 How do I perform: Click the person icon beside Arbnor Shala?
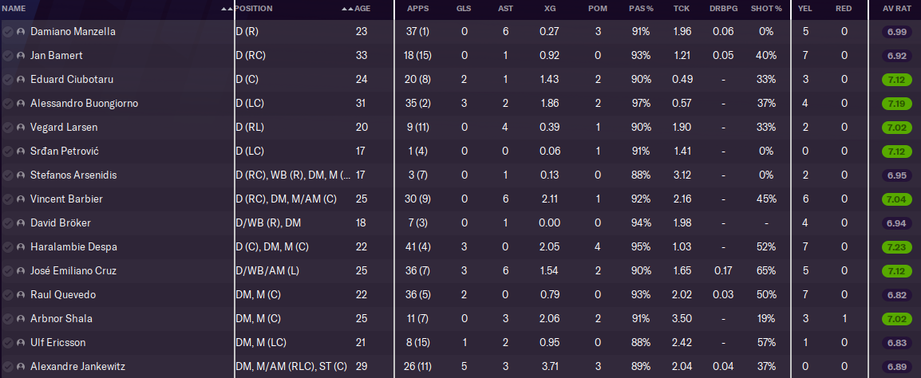tap(21, 319)
